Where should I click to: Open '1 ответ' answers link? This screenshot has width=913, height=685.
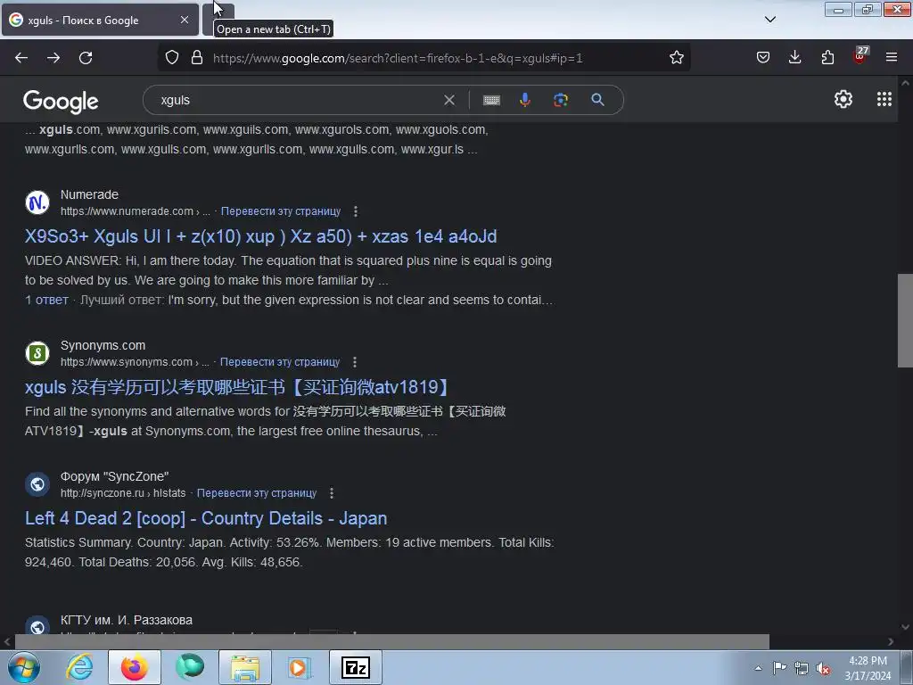(46, 300)
